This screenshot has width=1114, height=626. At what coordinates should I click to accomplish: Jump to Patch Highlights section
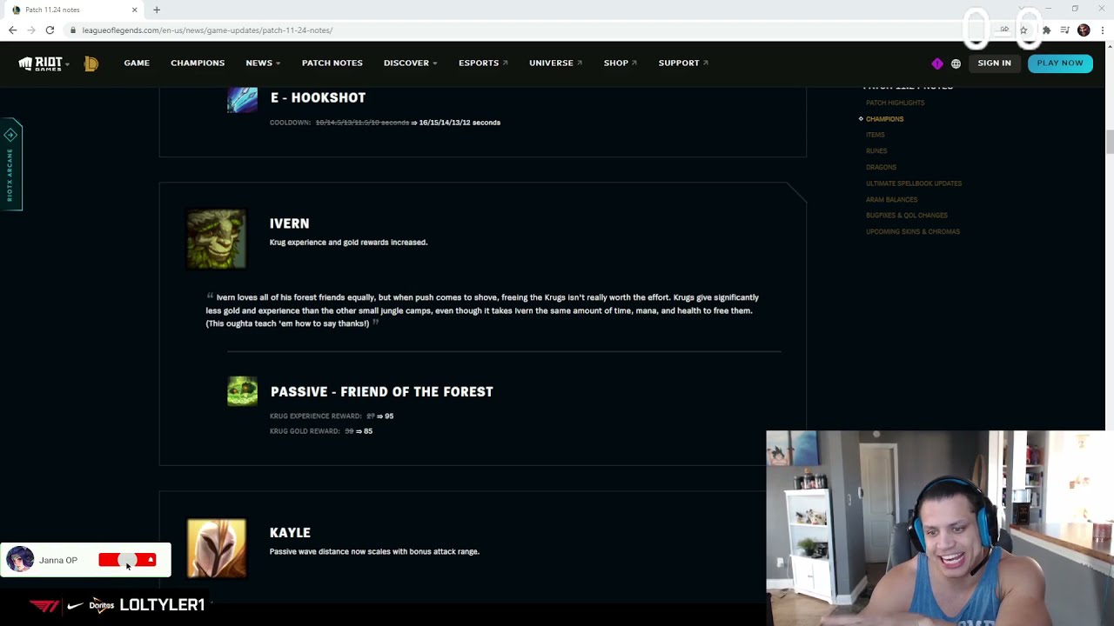(x=895, y=103)
